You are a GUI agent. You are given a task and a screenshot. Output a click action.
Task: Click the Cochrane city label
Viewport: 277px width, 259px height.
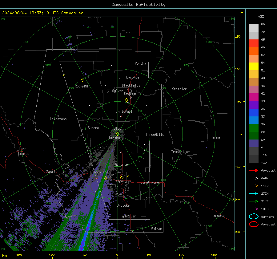pyautogui.click(x=101, y=172)
